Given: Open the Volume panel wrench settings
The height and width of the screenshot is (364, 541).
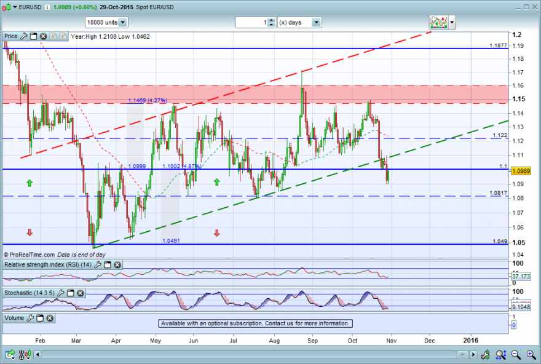Looking at the screenshot, I should click(30, 318).
